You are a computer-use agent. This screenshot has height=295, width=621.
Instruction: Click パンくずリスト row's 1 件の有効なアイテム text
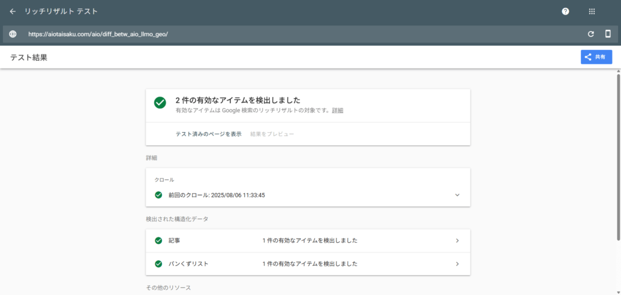(x=310, y=263)
